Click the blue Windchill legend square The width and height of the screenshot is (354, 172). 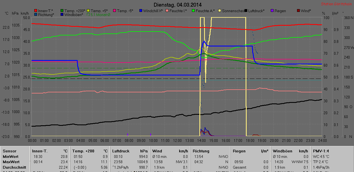click(x=140, y=11)
